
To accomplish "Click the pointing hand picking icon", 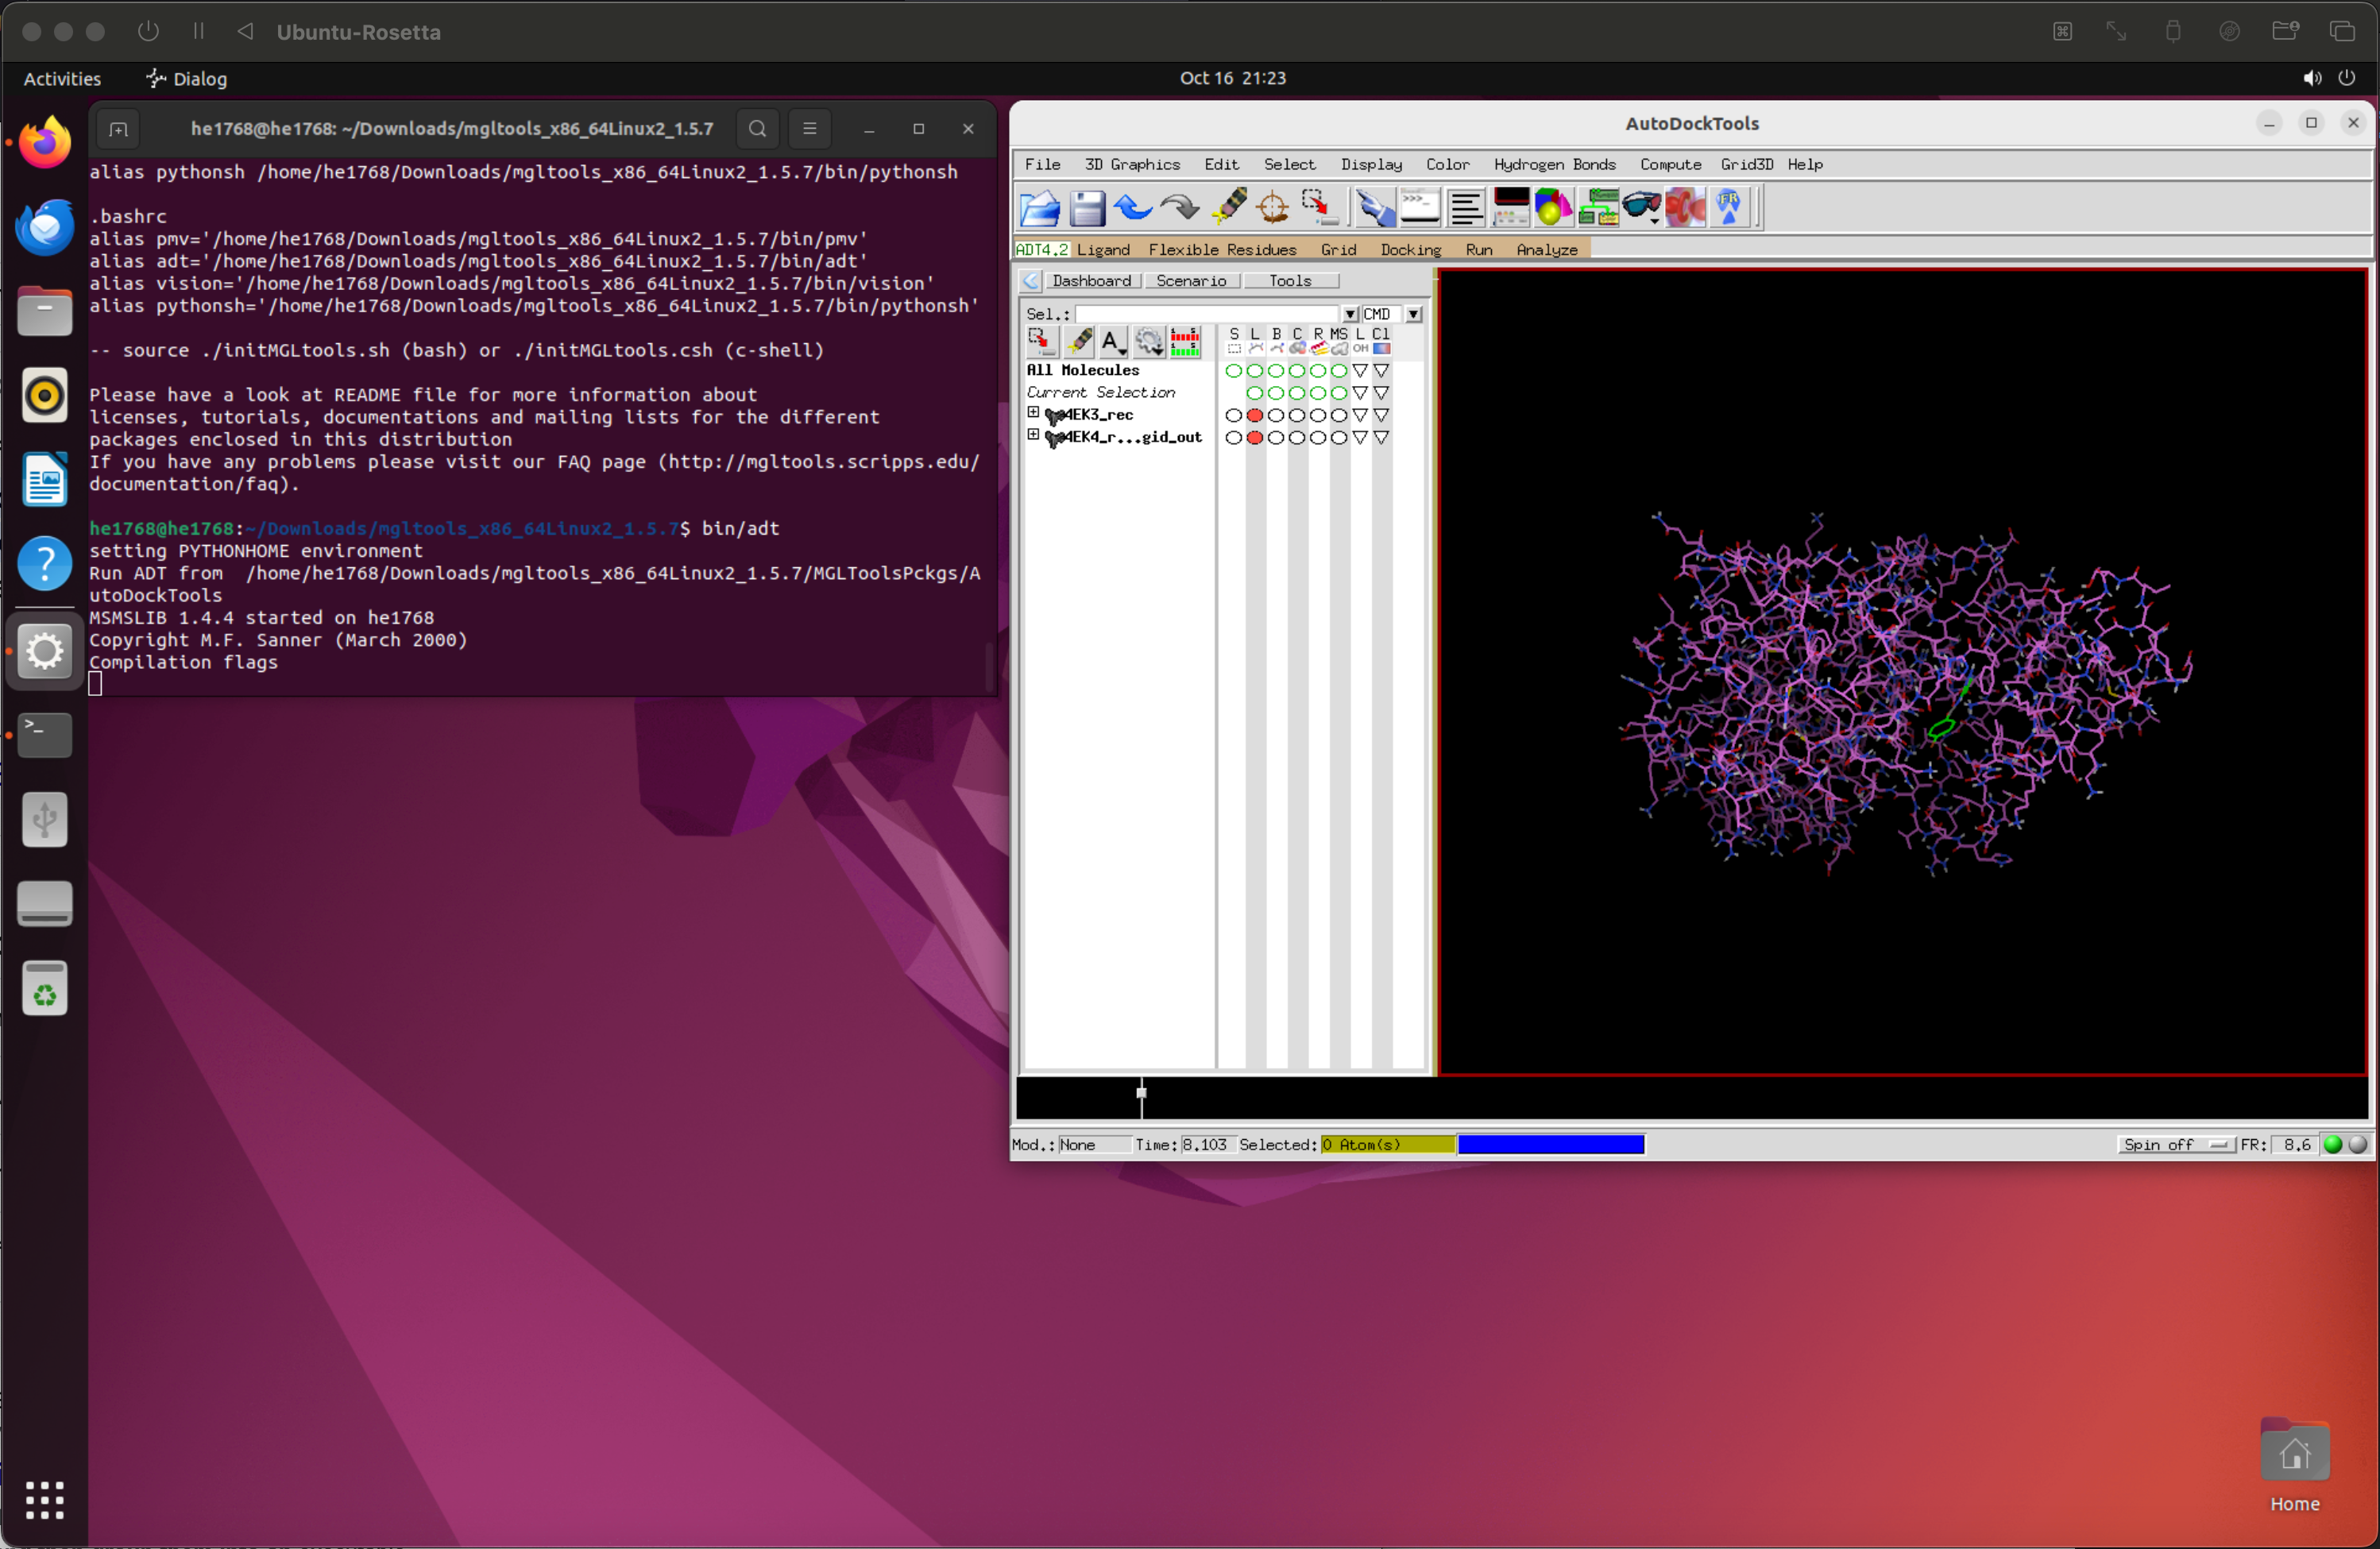I will 1375,208.
